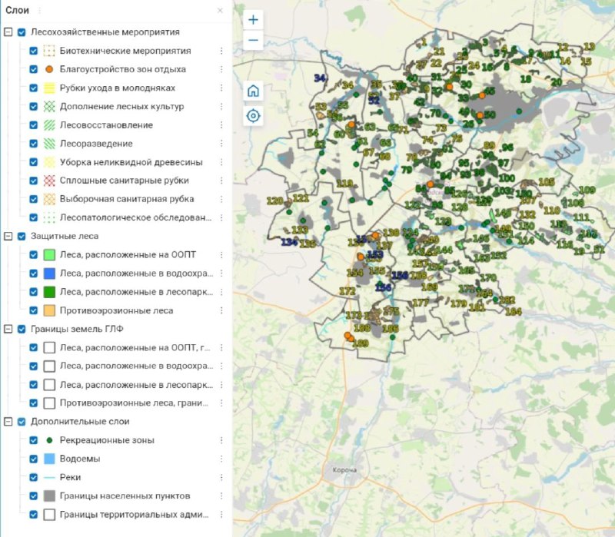
Task: Click the orange Противоэрозионные леса swatch
Action: (x=49, y=311)
